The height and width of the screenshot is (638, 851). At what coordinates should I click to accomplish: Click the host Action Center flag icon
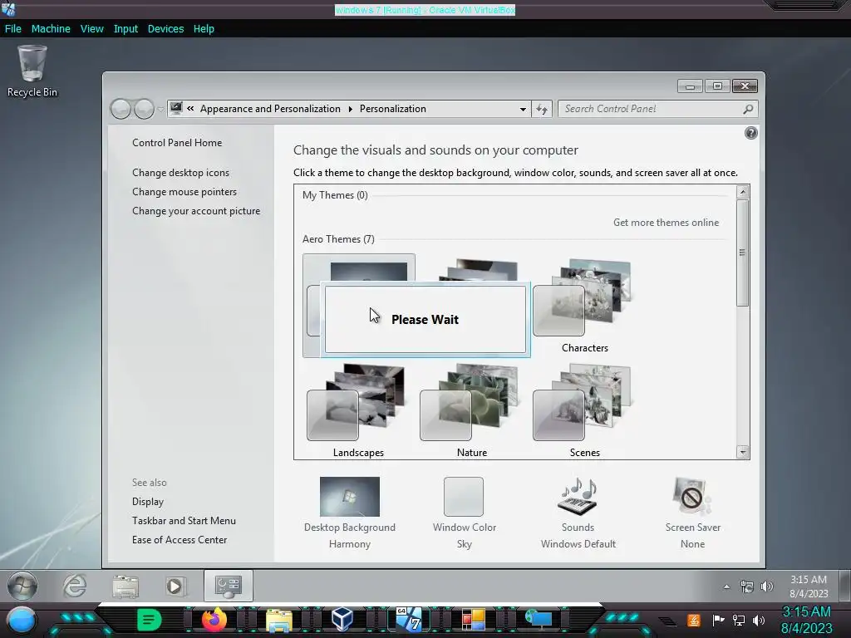pyautogui.click(x=718, y=620)
